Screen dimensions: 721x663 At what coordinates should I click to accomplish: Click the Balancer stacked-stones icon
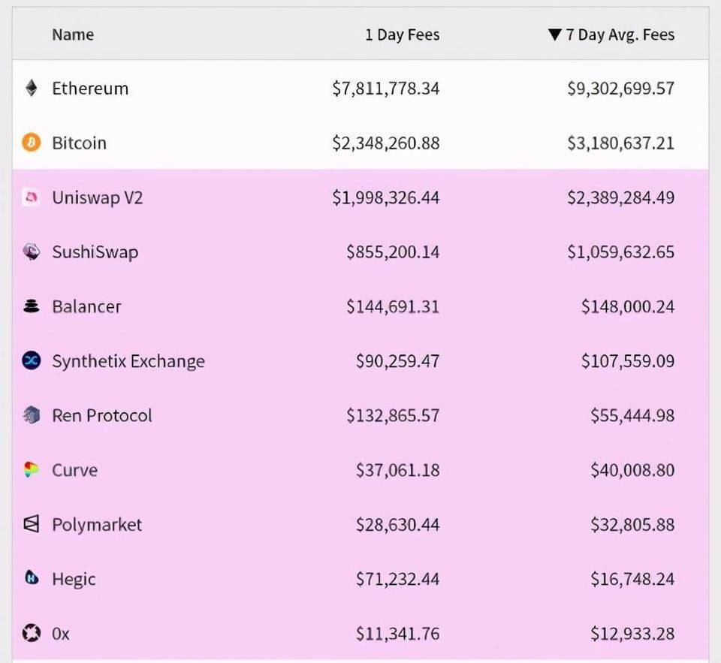click(31, 306)
